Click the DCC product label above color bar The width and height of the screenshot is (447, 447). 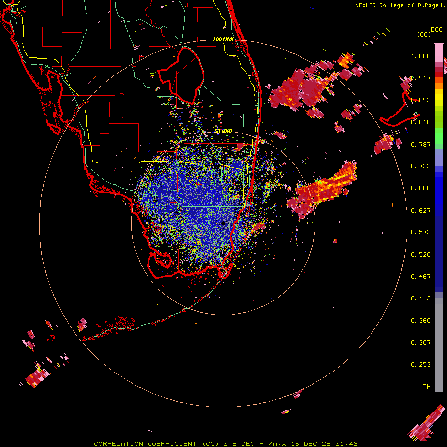pyautogui.click(x=436, y=29)
